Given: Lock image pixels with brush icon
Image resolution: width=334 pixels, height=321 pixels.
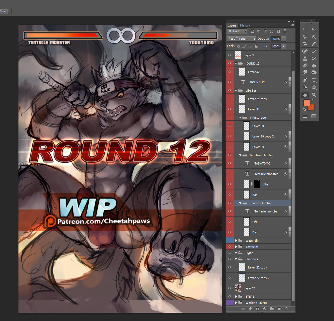Looking at the screenshot, I should [x=244, y=46].
